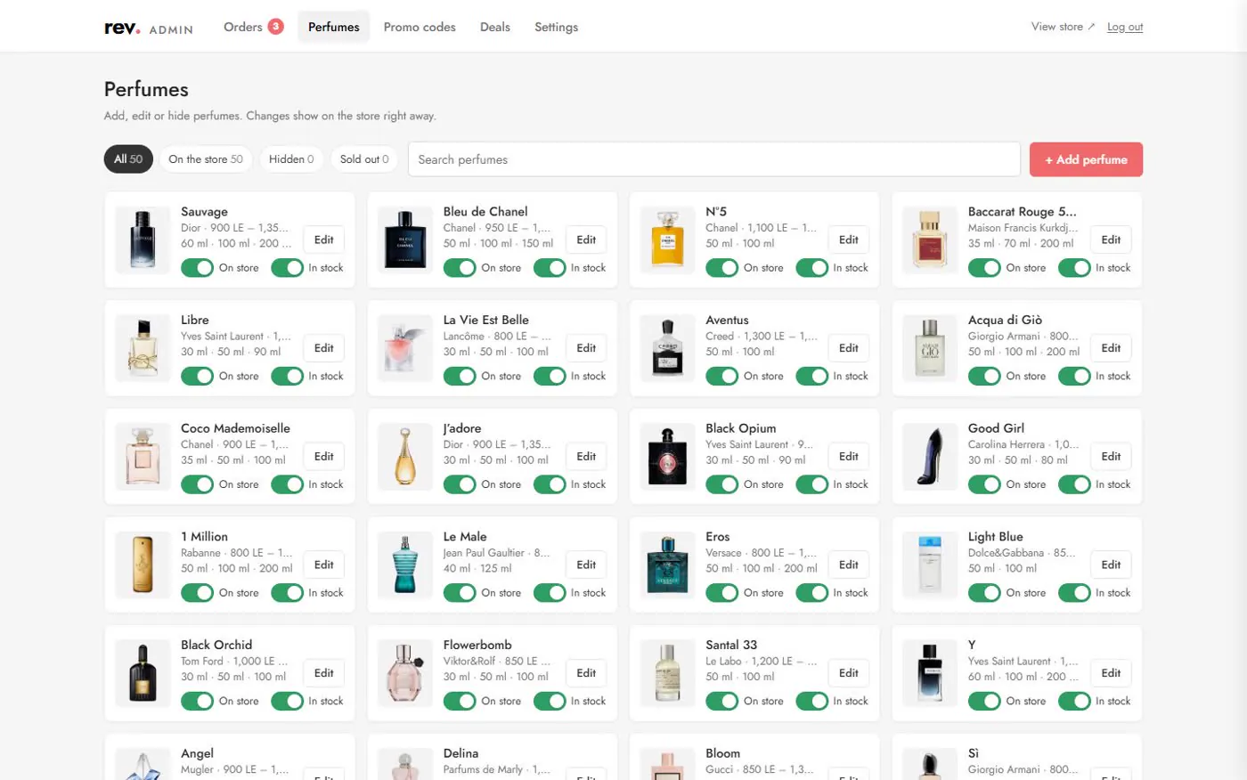The height and width of the screenshot is (780, 1247).
Task: Toggle In stock switch for Bleu de Chanel
Action: point(550,268)
